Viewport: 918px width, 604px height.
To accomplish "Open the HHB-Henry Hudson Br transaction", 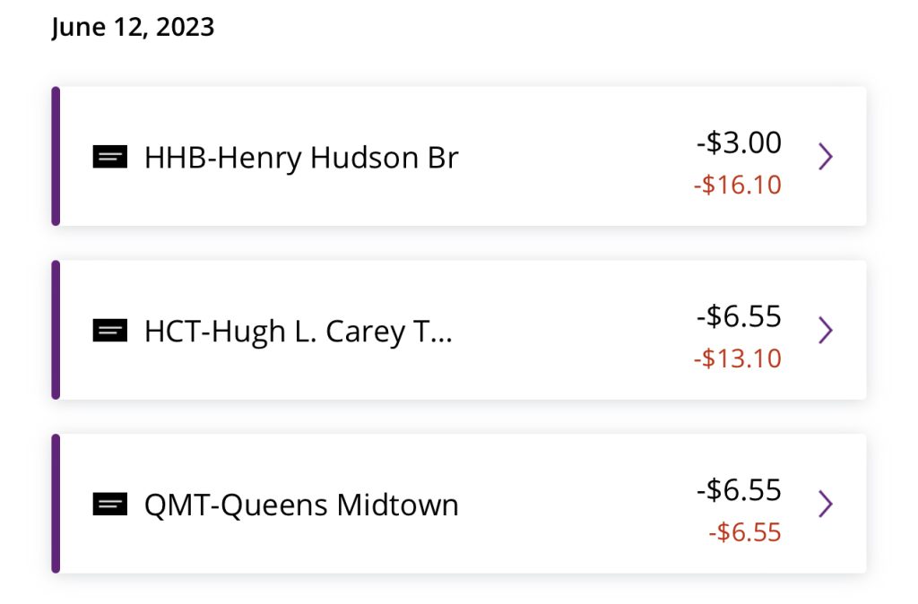I will coord(459,156).
